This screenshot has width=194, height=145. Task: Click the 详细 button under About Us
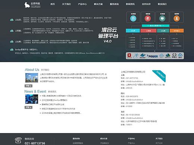coord(28,86)
